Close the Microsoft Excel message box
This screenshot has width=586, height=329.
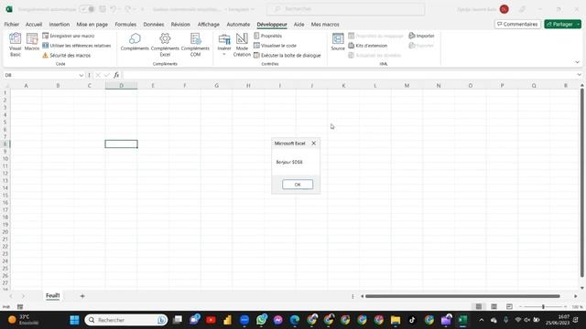point(313,143)
